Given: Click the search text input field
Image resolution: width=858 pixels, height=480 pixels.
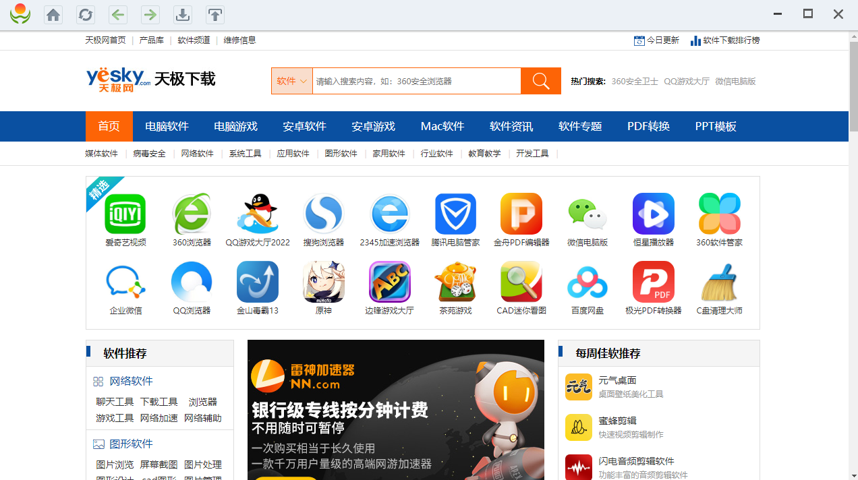Looking at the screenshot, I should 416,81.
